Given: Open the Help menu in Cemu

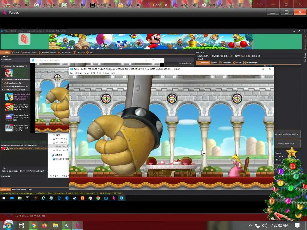Looking at the screenshot, I should [x=113, y=73].
